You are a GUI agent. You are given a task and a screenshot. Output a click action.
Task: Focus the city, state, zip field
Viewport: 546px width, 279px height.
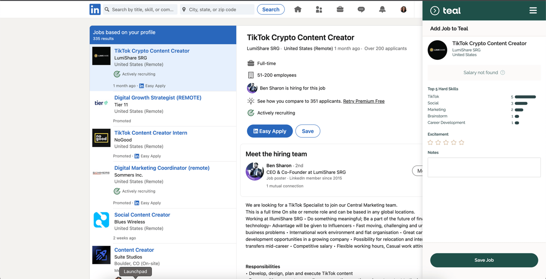coord(217,9)
